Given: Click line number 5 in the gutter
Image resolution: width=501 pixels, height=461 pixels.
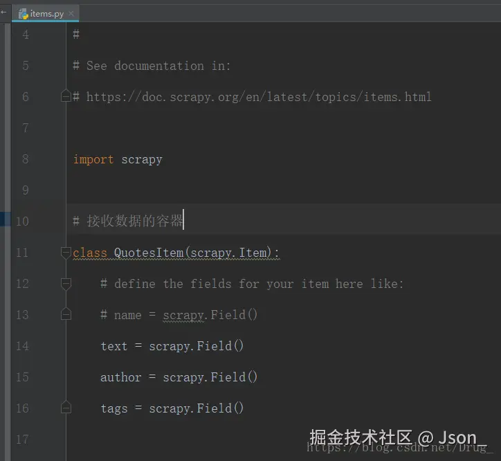Looking at the screenshot, I should (x=26, y=66).
